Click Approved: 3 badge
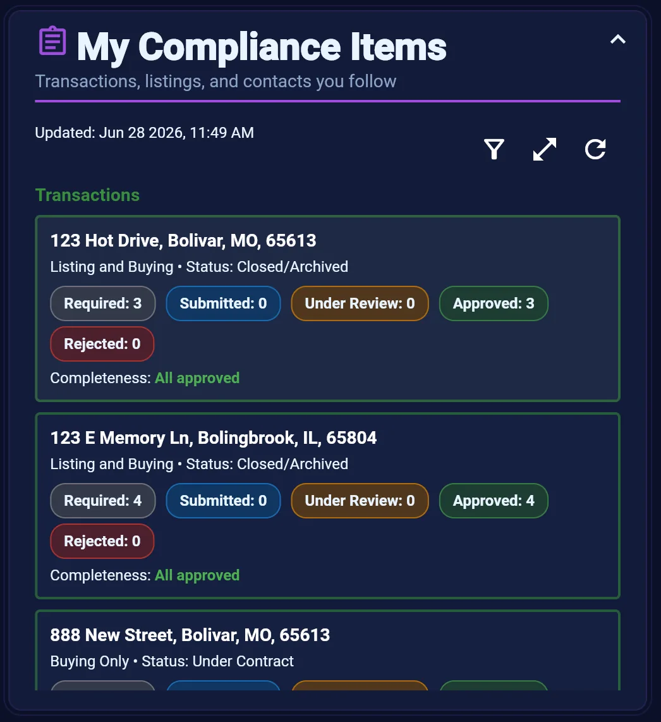This screenshot has width=661, height=722. tap(494, 303)
